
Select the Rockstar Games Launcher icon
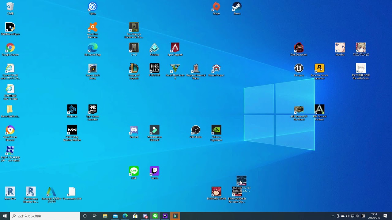click(x=319, y=71)
